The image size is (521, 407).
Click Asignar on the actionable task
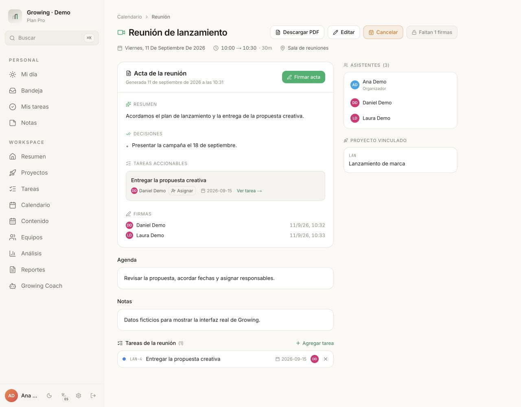pos(182,191)
